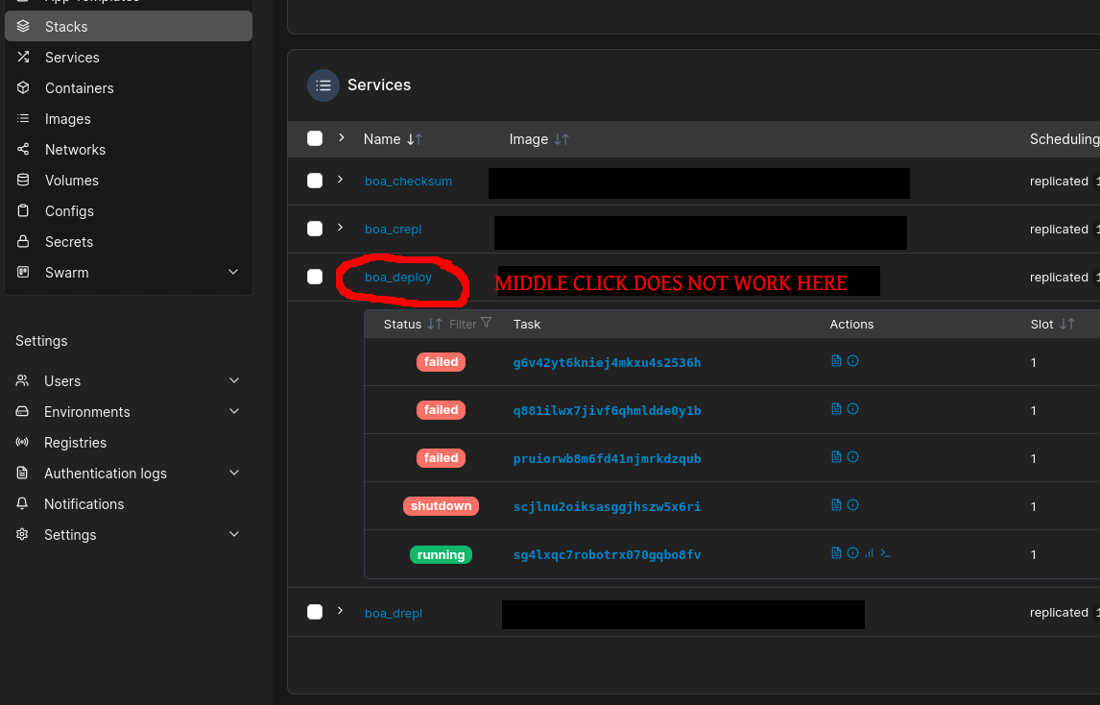Image resolution: width=1100 pixels, height=705 pixels.
Task: Expand the Swarm sidebar section
Action: pyautogui.click(x=232, y=272)
